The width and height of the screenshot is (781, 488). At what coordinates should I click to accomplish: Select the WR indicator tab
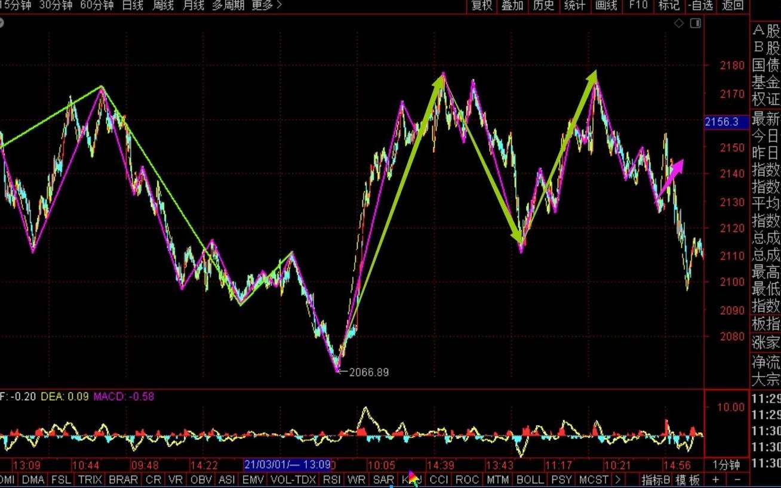coord(356,480)
